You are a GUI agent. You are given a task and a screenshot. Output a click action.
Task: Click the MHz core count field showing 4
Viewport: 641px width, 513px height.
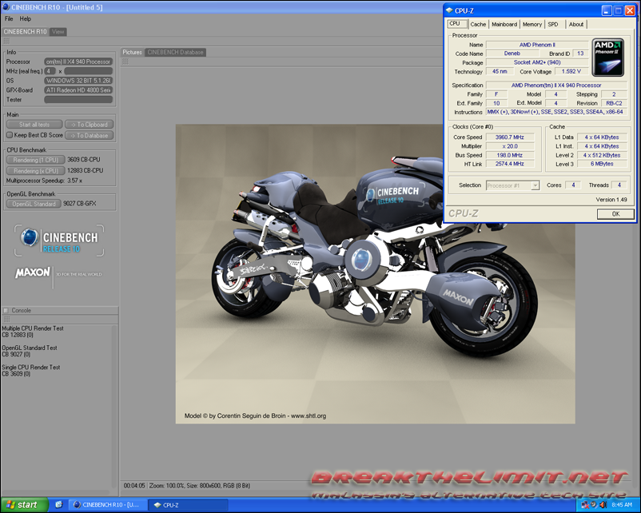pos(50,71)
